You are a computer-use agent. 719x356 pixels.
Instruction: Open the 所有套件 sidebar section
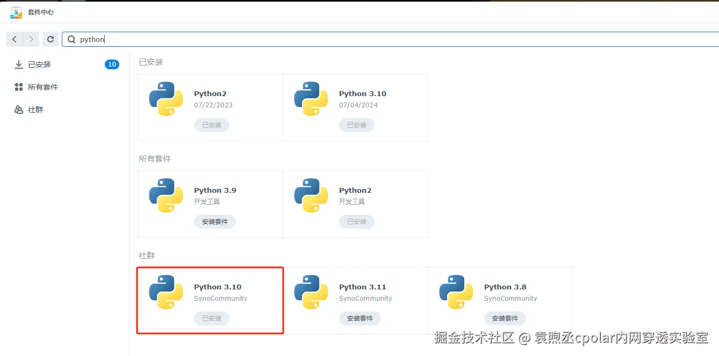pos(64,87)
